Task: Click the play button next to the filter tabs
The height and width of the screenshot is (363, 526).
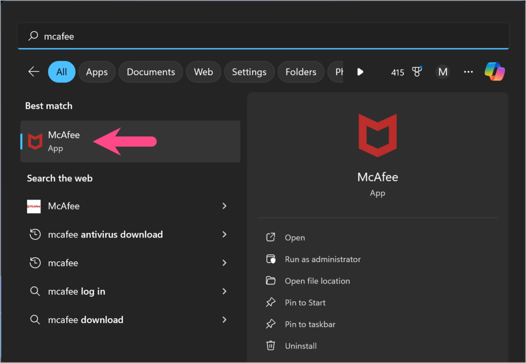Action: coord(360,72)
